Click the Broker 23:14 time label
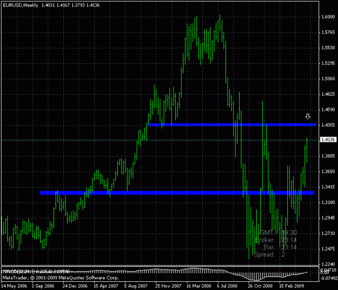This screenshot has width=338, height=290. coord(276,240)
